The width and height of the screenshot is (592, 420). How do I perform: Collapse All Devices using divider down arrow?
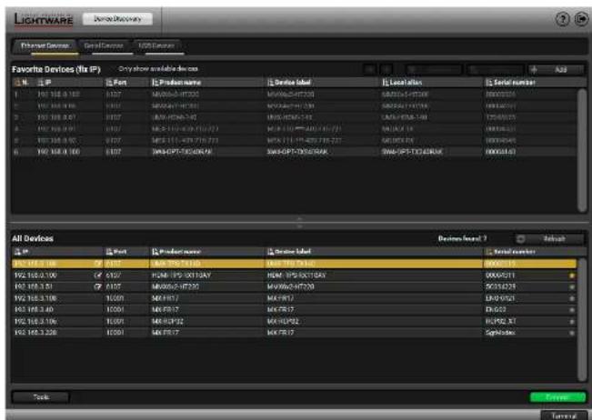point(299,226)
